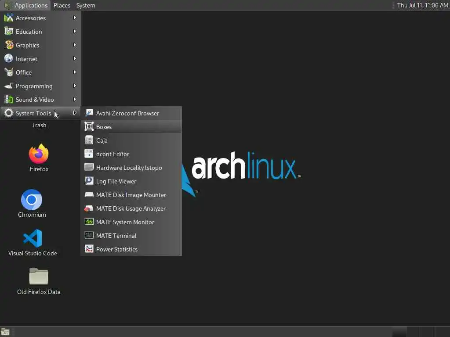The height and width of the screenshot is (337, 450).
Task: Click the MATE Terminal icon
Action: (x=89, y=236)
